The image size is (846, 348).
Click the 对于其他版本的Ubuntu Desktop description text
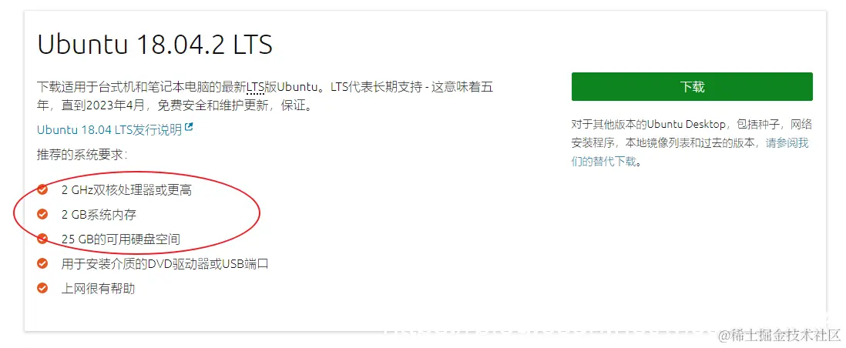(x=692, y=143)
